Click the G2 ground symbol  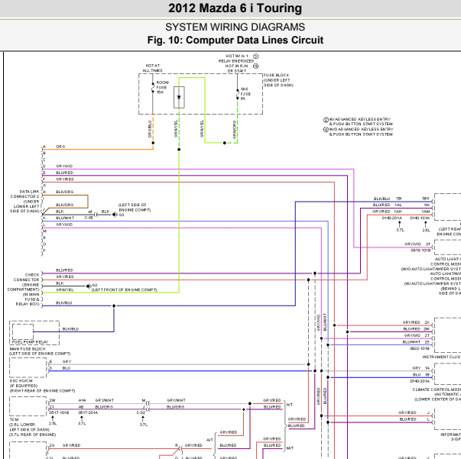[x=88, y=286]
